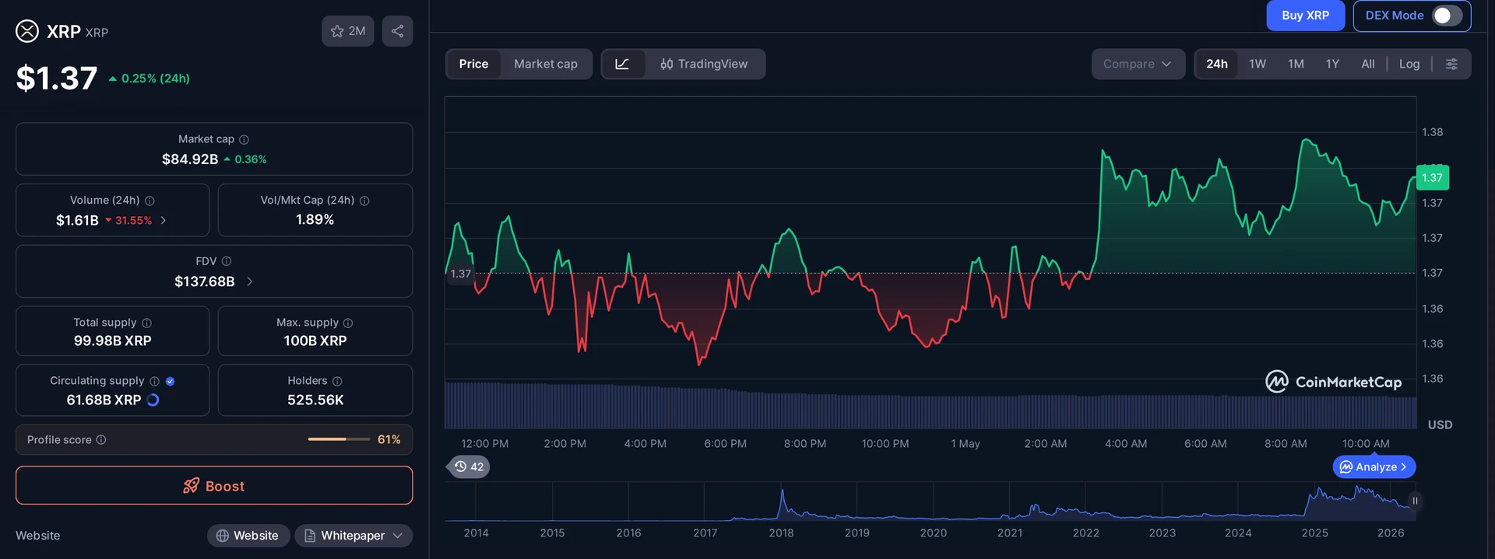
Task: Open the 42 events history badge
Action: coord(469,466)
